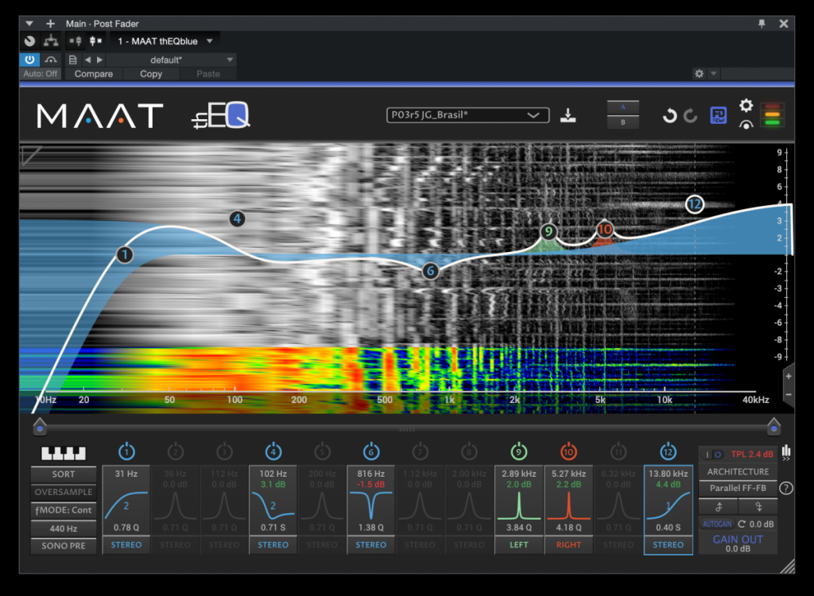814x596 pixels.
Task: Enable band 7 power button
Action: pos(420,451)
